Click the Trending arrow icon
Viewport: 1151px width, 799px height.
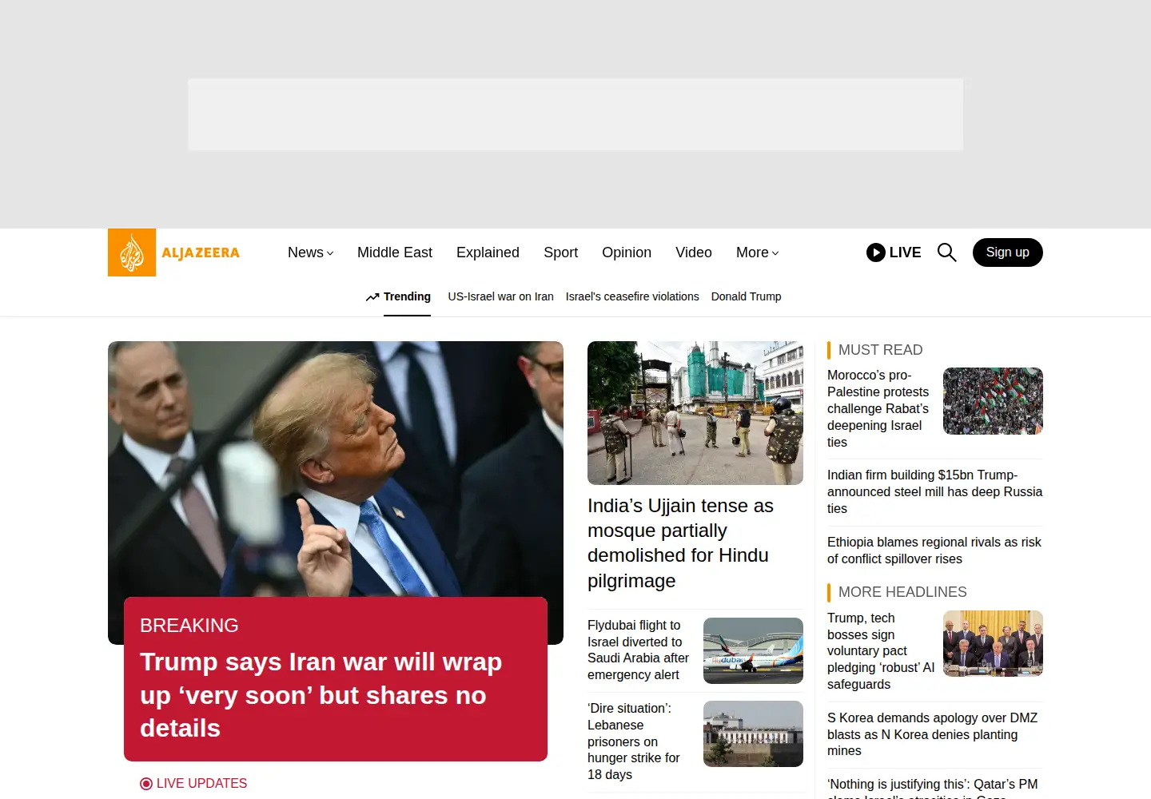[372, 296]
